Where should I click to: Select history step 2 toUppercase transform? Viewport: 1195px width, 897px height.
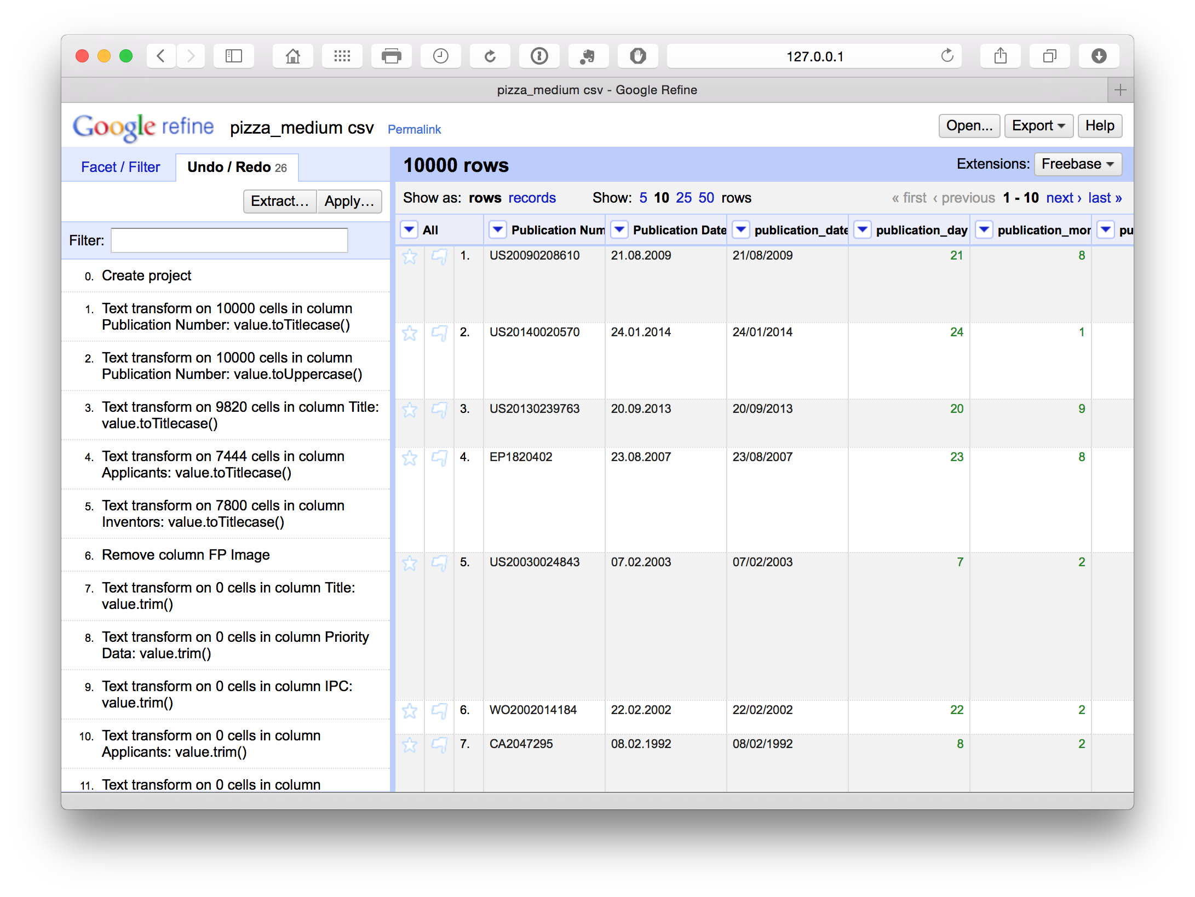(226, 366)
